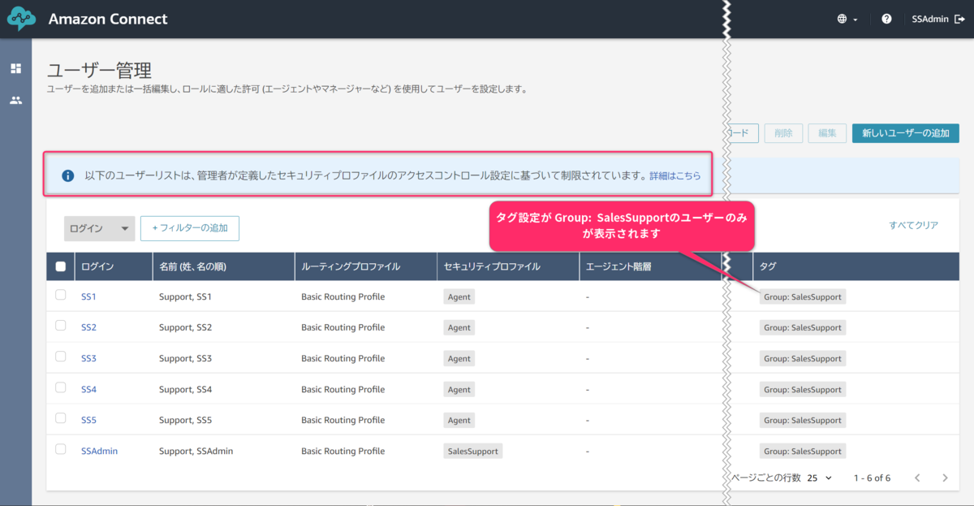Open user SS3 login link
Viewport: 974px width, 506px height.
point(88,358)
